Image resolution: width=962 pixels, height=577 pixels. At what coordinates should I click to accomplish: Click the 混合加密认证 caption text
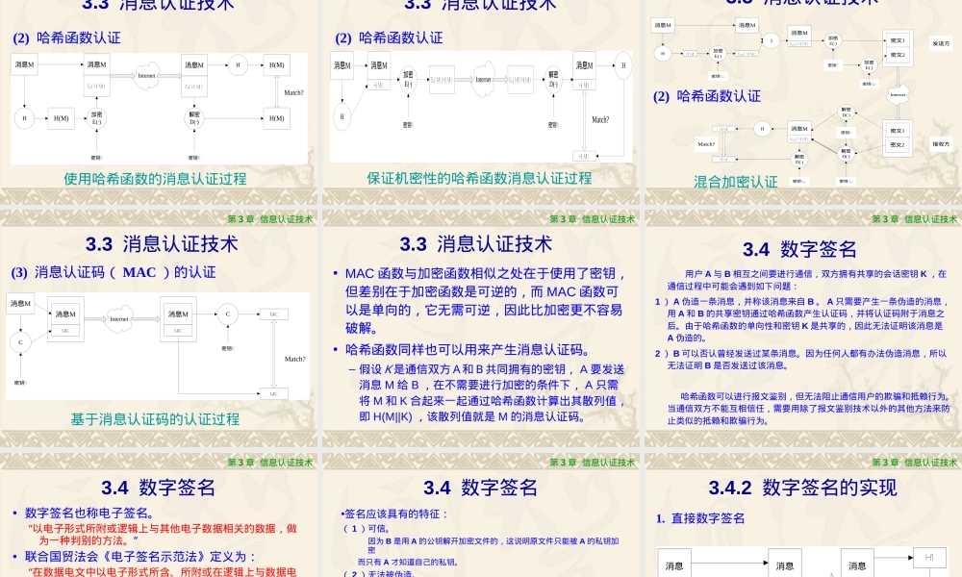point(736,182)
